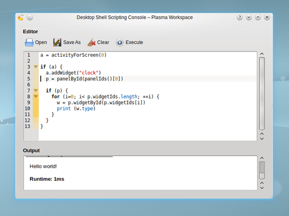
Task: Collapse code fold at line 3
Action: (x=36, y=66)
